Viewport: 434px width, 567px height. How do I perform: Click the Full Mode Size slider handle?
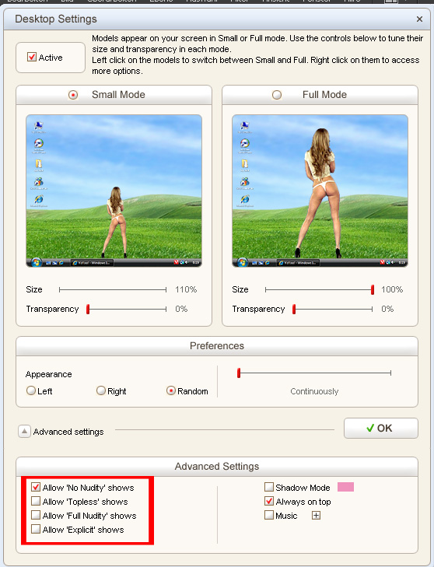(373, 289)
